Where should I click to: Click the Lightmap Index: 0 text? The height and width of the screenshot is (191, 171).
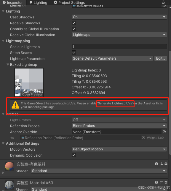coord(86,70)
